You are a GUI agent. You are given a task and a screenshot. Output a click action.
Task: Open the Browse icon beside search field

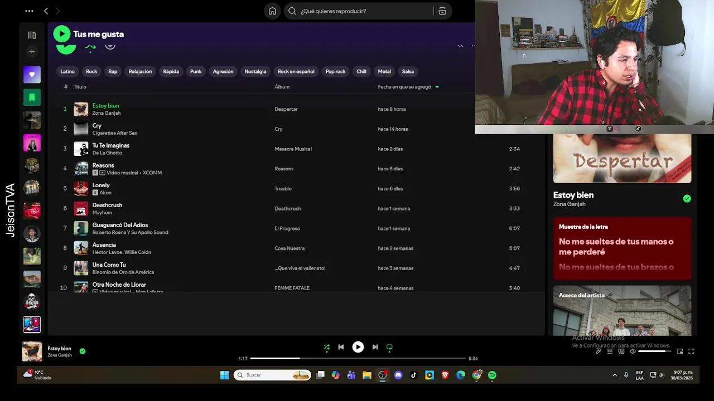pyautogui.click(x=442, y=11)
